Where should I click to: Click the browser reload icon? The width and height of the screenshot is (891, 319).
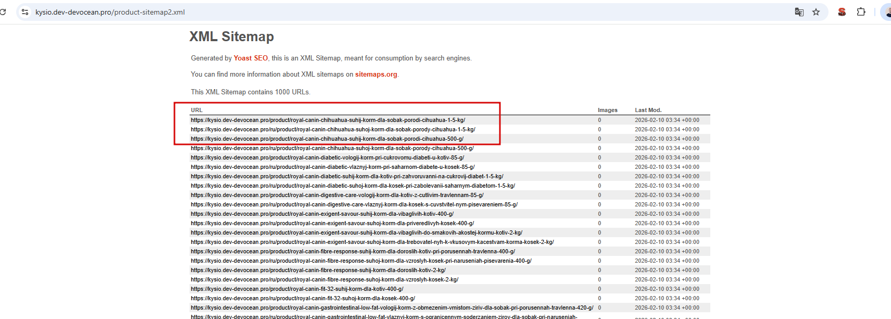click(3, 12)
